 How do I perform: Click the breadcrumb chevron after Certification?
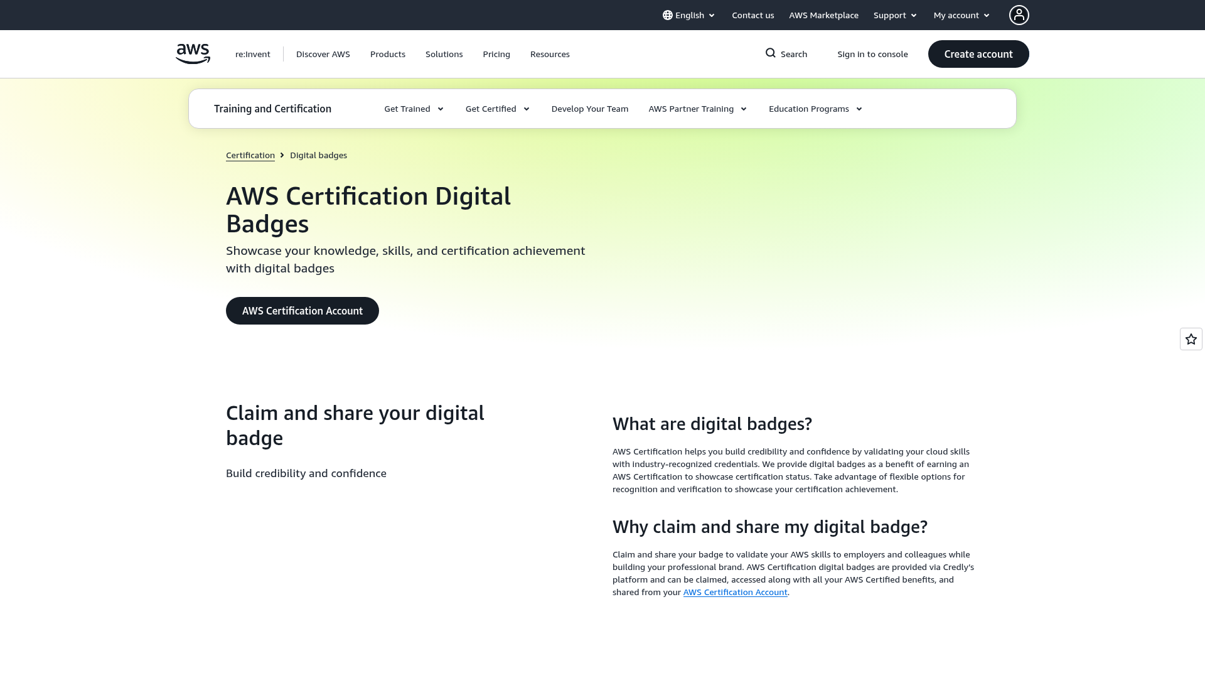click(x=282, y=155)
